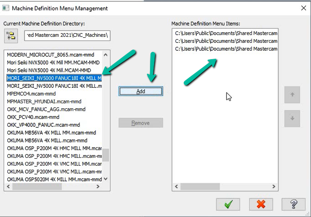311x217 pixels.
Task: Click menu items horizontal scrollbar right arrow
Action: point(274,187)
